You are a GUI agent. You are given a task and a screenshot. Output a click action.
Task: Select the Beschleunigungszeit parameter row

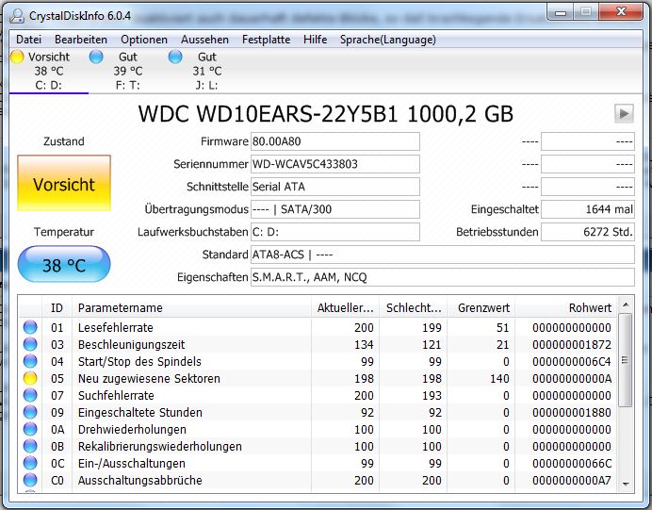tap(318, 344)
